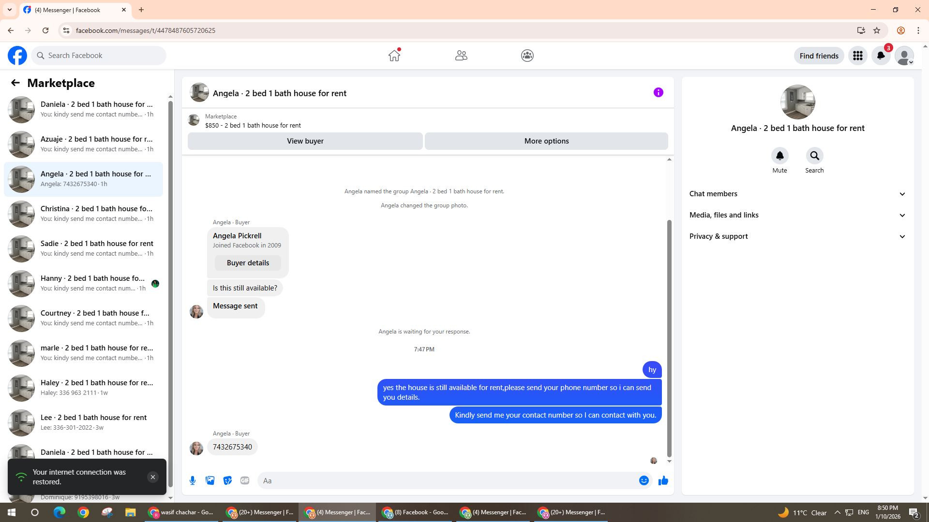Attach a photo using the image icon
This screenshot has height=522, width=929.
(210, 480)
